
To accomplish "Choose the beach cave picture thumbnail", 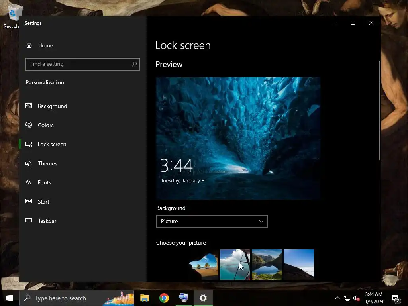I will 203,265.
